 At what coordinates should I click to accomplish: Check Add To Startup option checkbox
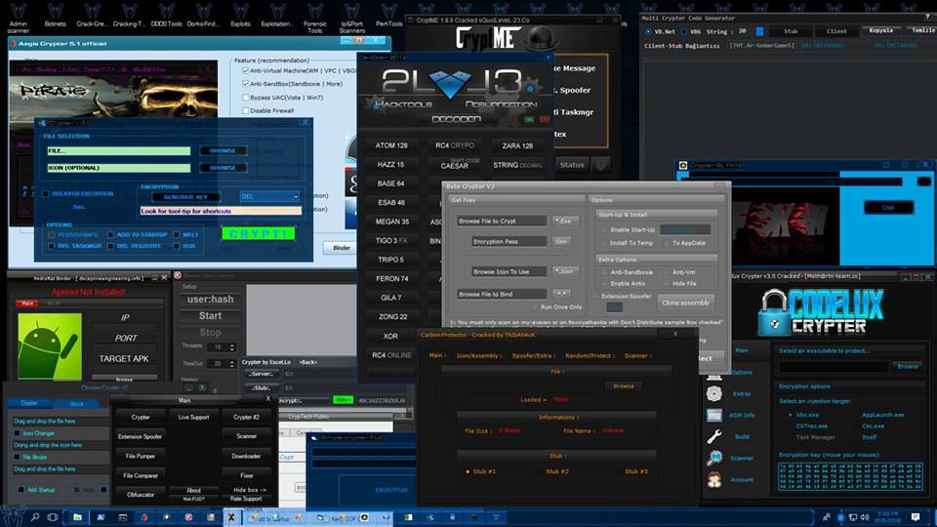(x=110, y=235)
